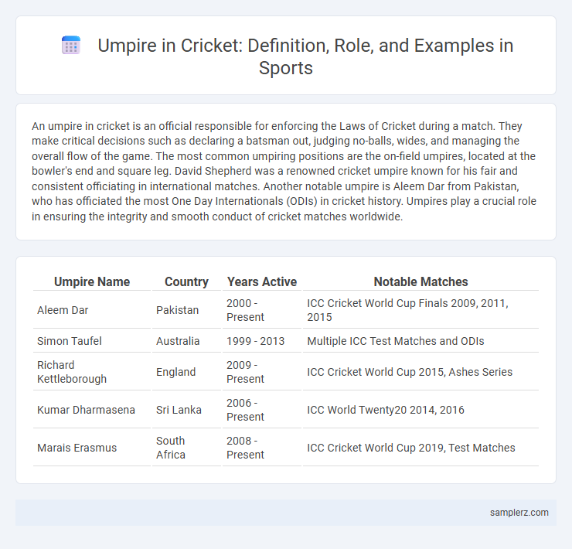Click the Sri Lanka country cell
Image resolution: width=572 pixels, height=549 pixels.
coord(186,410)
